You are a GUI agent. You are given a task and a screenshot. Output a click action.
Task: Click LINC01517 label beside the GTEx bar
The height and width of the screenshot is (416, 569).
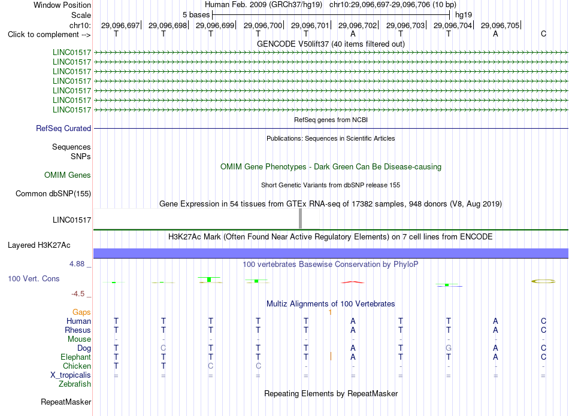coord(71,220)
